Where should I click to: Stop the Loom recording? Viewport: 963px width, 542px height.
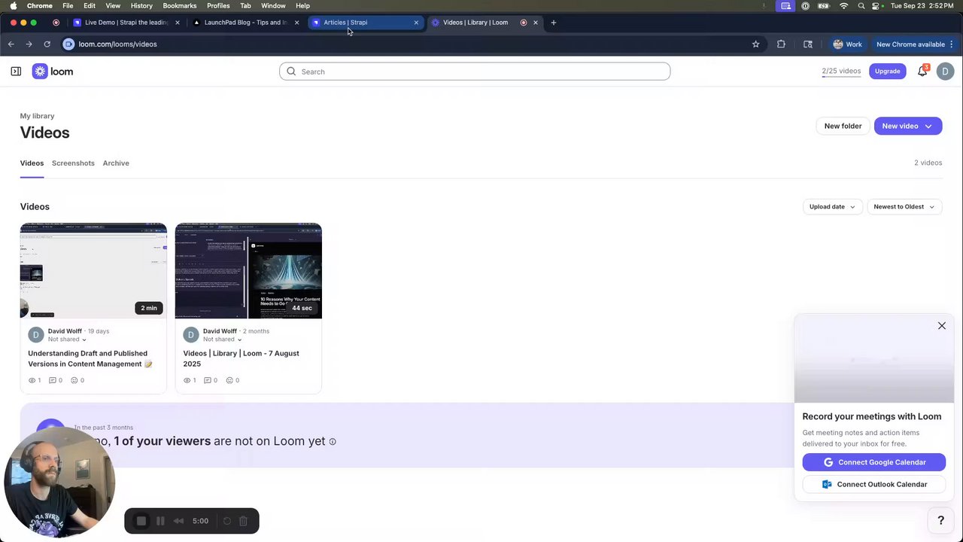click(x=141, y=521)
